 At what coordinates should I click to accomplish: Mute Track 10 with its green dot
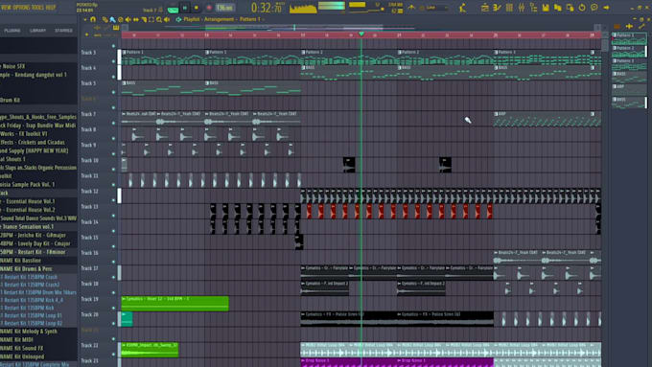click(x=113, y=170)
